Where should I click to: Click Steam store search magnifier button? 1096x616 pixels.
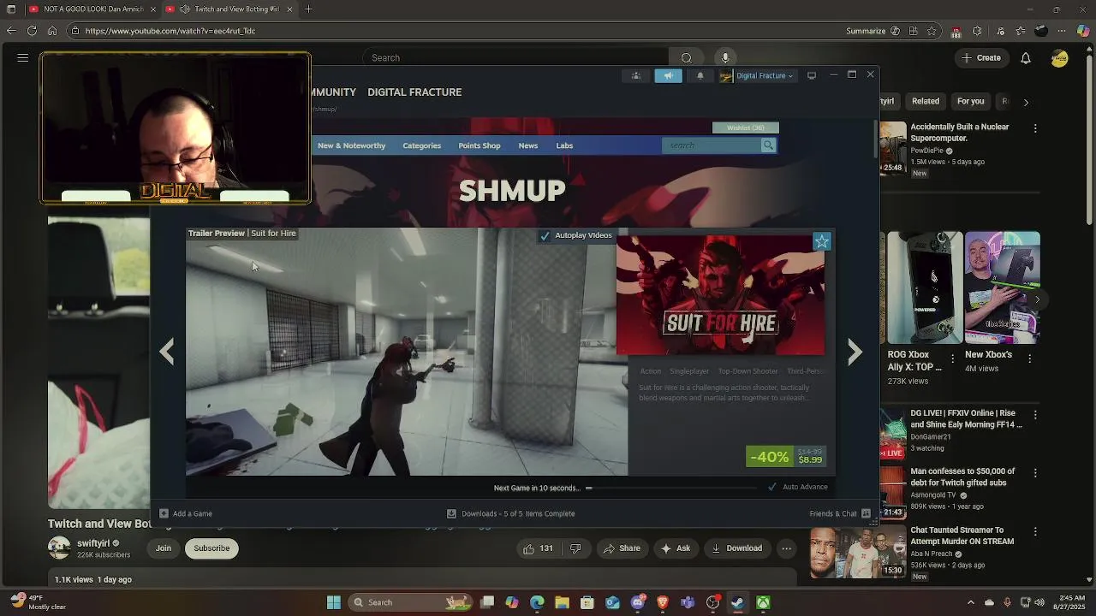tap(768, 145)
